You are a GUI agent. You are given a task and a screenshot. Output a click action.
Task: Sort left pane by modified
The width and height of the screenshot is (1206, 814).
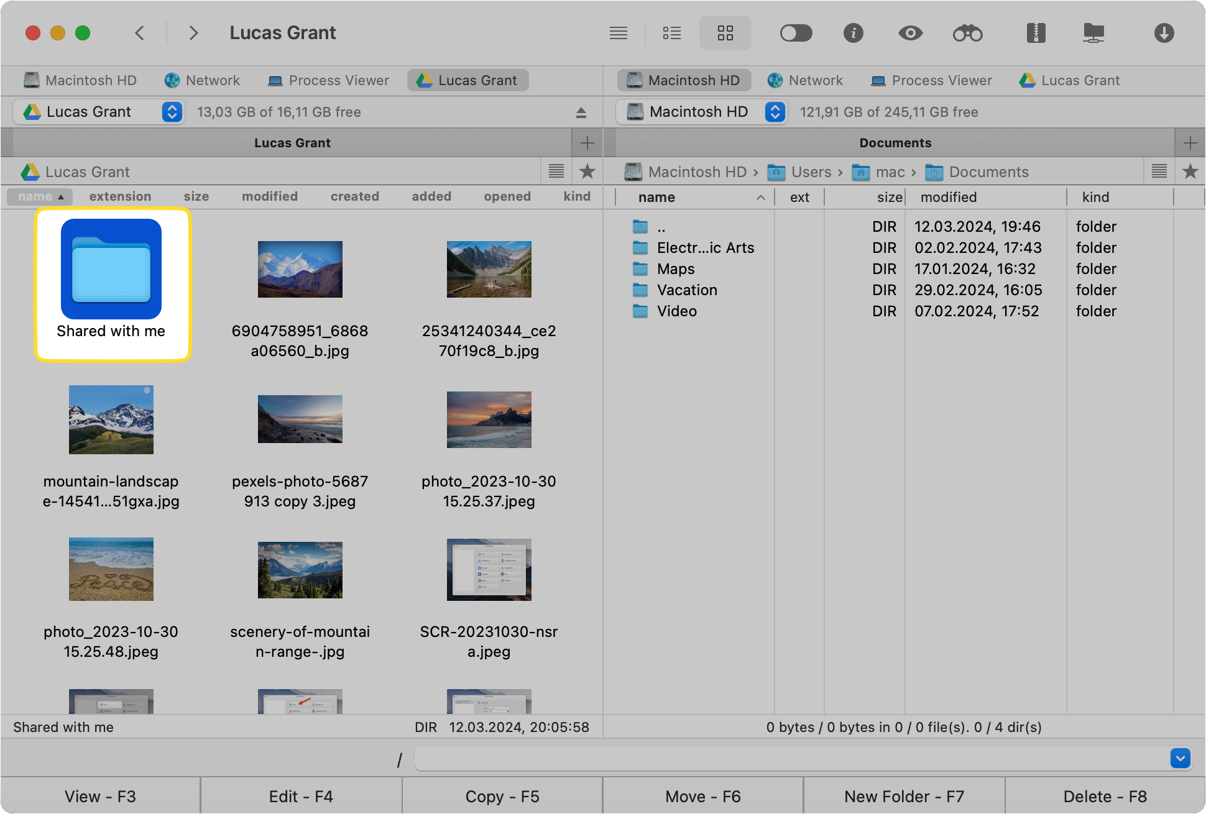(x=270, y=196)
